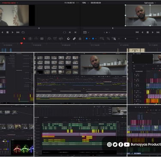This screenshot has width=161, height=157.
Task: Click the keyframe navigation control below viewer
Action: [x=107, y=33]
